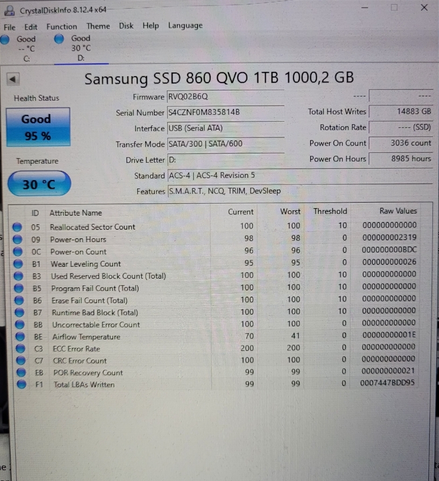The image size is (439, 481).
Task: Click the Good 95 % health status button
Action: click(37, 127)
